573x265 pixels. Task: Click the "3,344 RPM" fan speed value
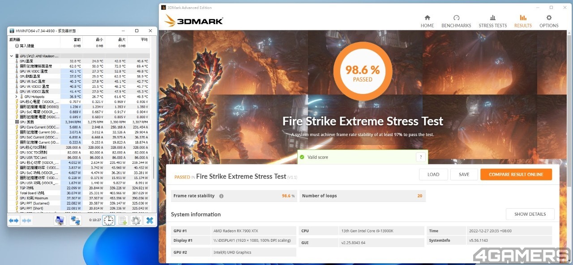pyautogui.click(x=73, y=122)
